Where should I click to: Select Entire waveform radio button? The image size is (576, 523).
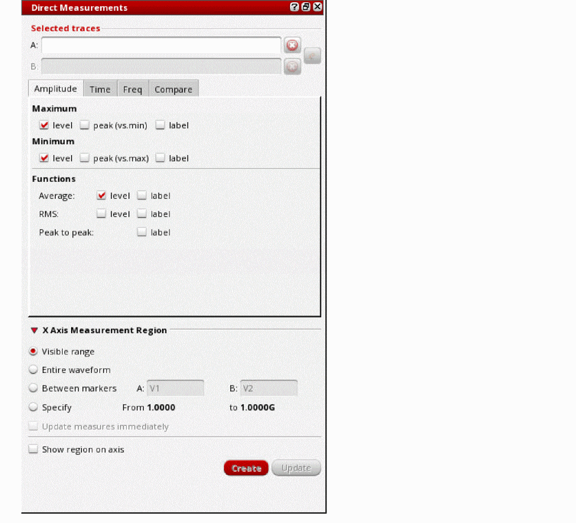(34, 370)
